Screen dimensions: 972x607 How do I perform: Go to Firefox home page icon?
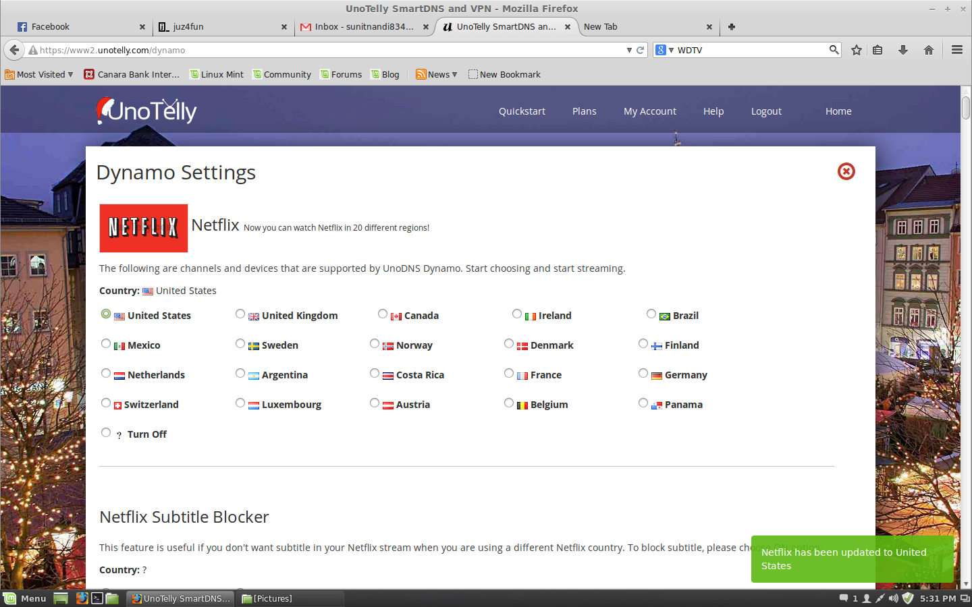[929, 50]
